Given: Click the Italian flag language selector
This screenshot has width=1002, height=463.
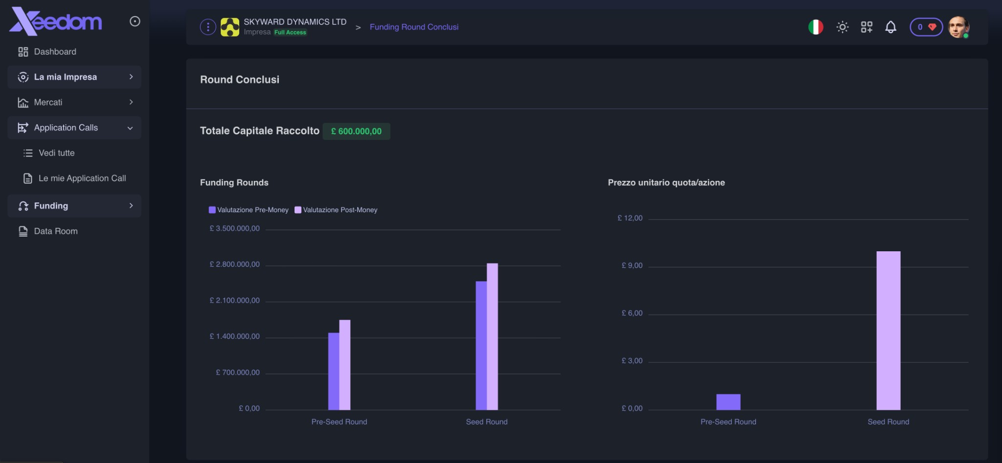Looking at the screenshot, I should tap(815, 27).
